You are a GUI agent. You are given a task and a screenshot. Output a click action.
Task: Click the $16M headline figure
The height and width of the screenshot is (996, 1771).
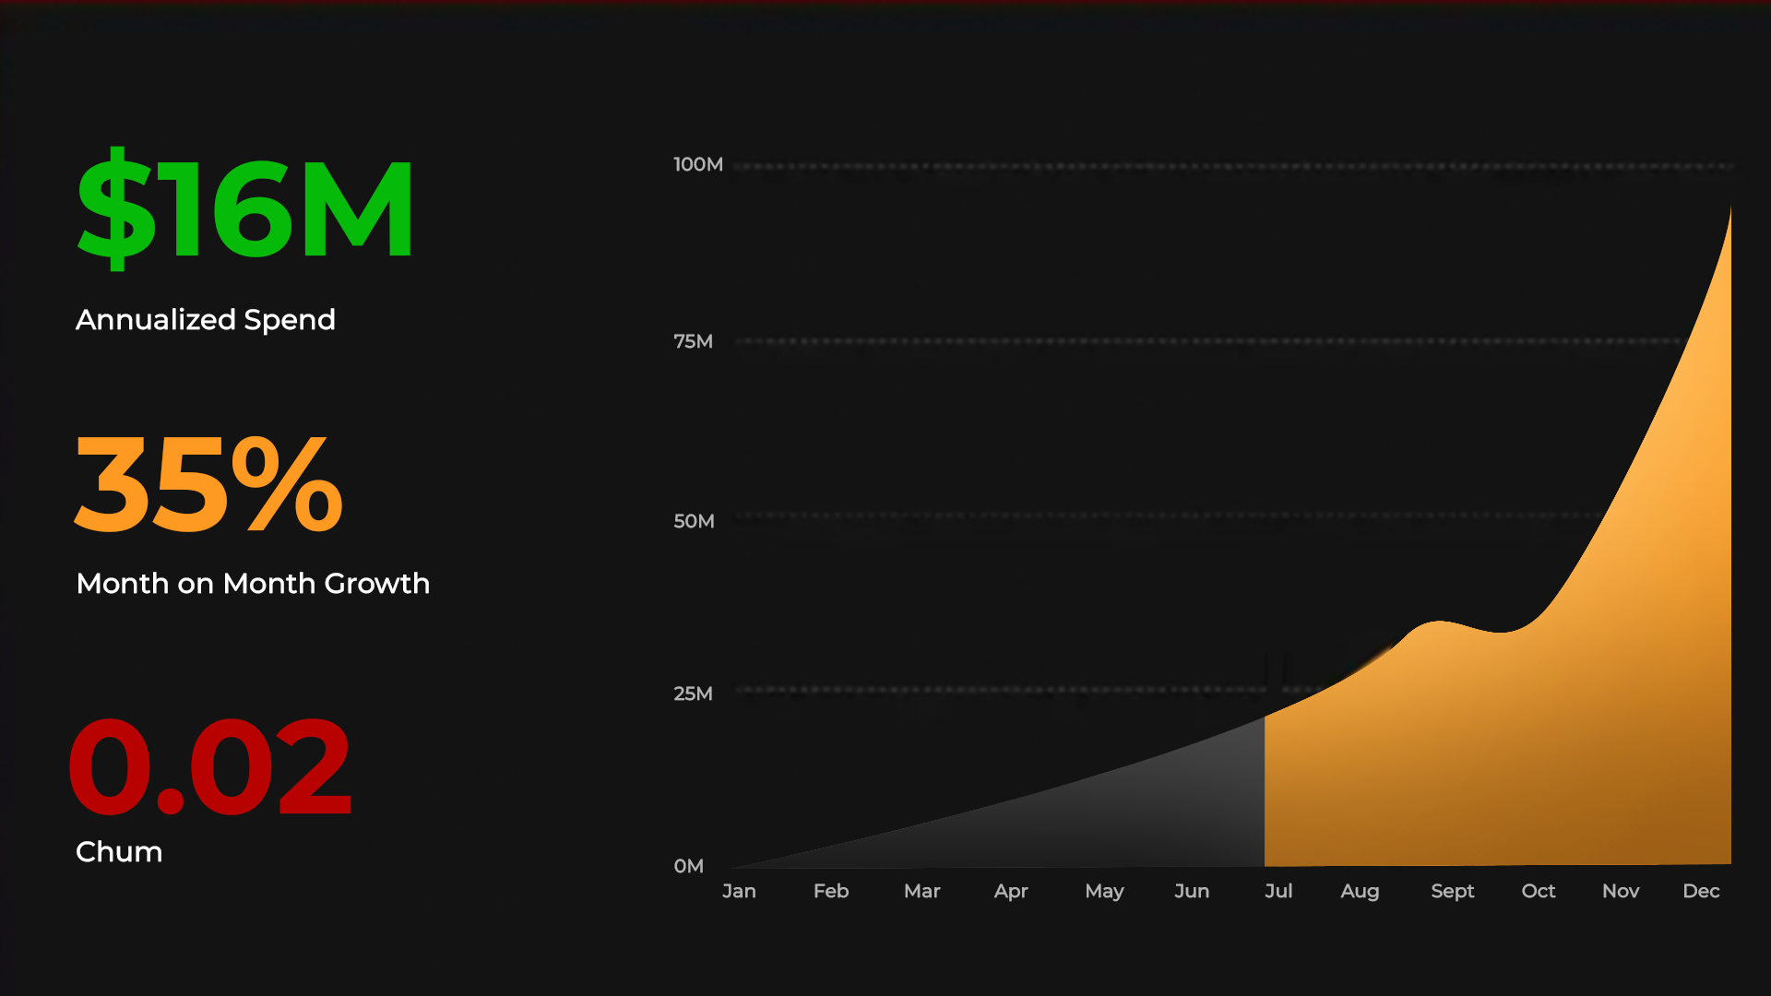pos(245,209)
